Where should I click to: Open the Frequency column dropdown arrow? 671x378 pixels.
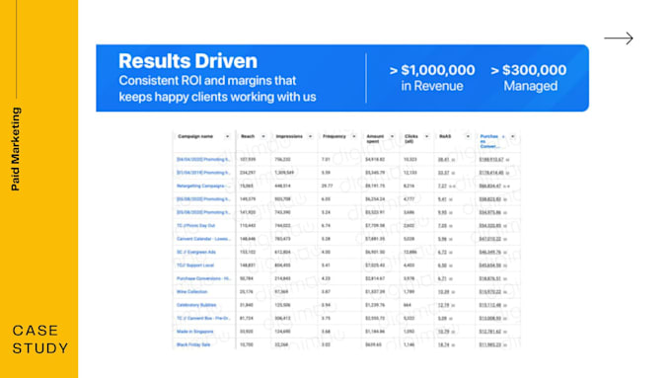click(354, 136)
